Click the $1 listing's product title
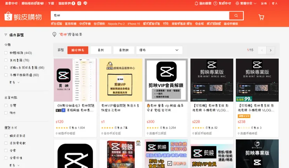Screen dimensions: 289x168 [120, 108]
